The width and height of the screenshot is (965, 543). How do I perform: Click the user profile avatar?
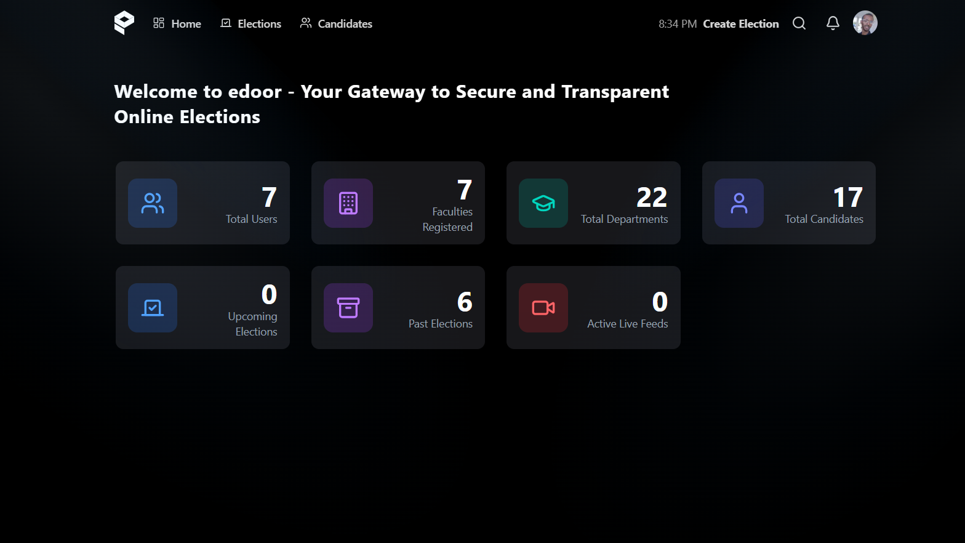point(865,23)
